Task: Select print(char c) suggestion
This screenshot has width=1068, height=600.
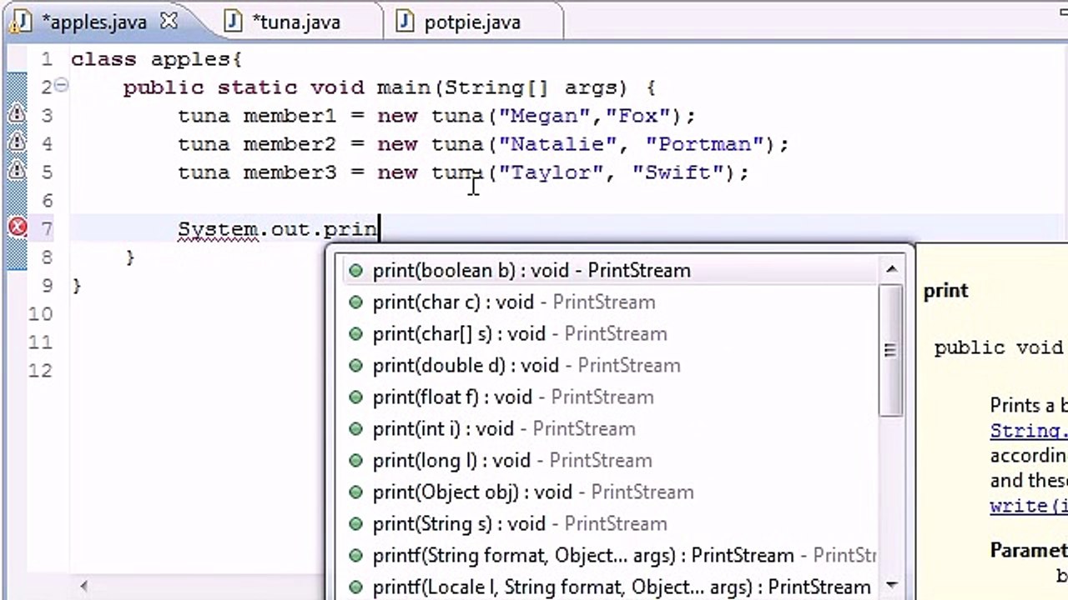Action: pyautogui.click(x=609, y=302)
